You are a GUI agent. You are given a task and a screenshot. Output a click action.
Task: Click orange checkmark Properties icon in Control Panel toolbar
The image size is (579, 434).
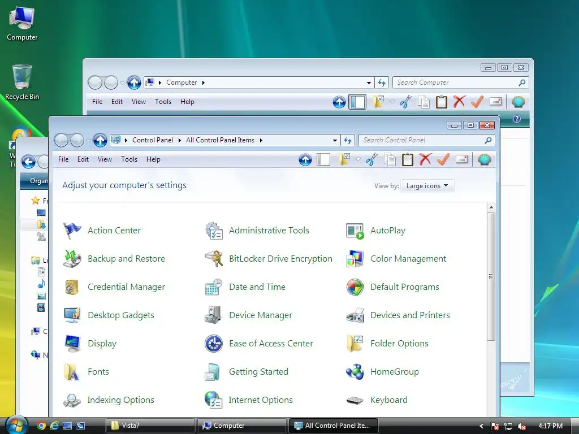pyautogui.click(x=443, y=159)
